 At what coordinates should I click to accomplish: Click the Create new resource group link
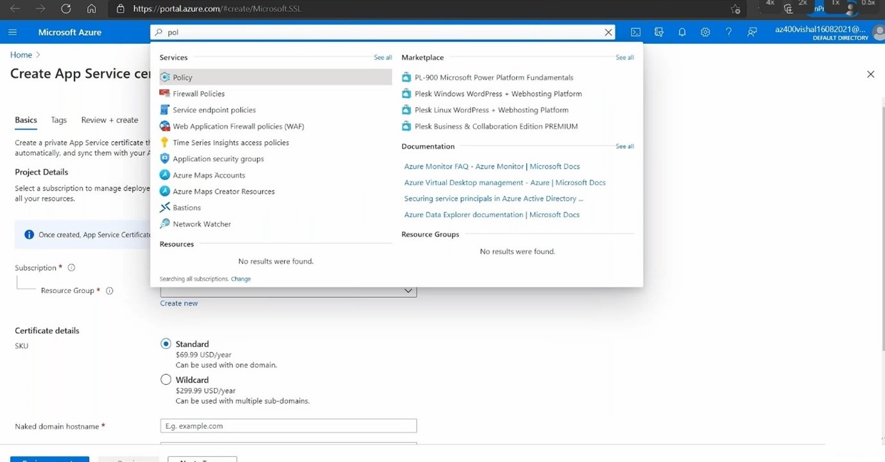tap(179, 304)
